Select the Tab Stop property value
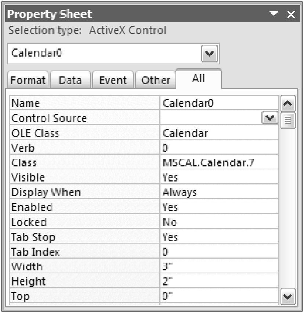This screenshot has width=304, height=313. tap(219, 237)
